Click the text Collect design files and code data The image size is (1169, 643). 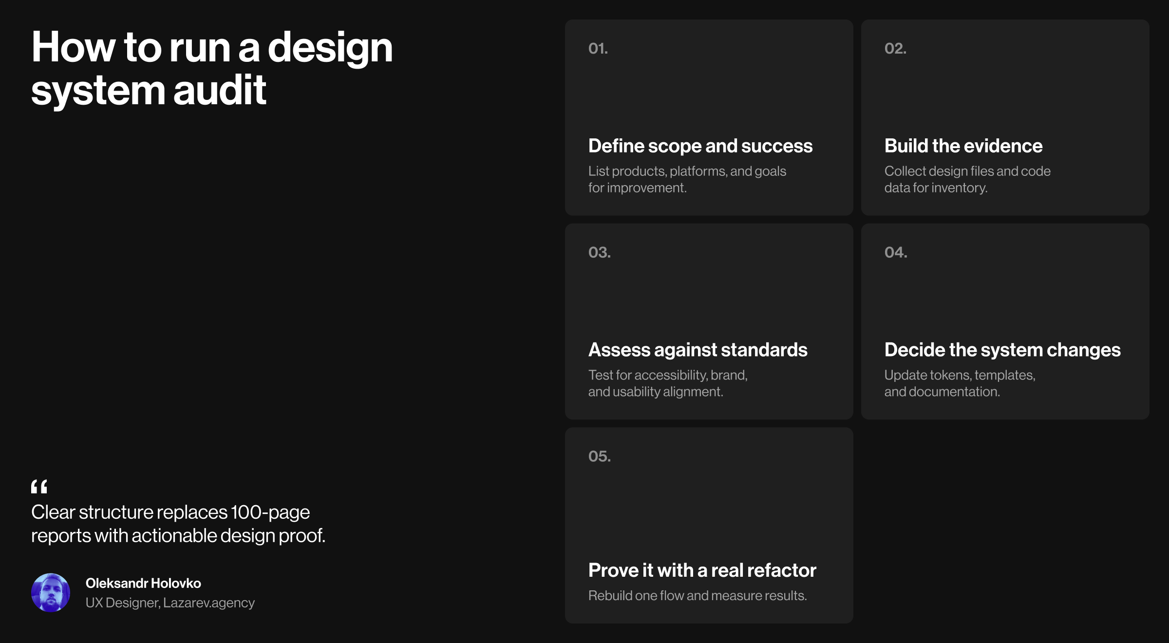(x=967, y=178)
